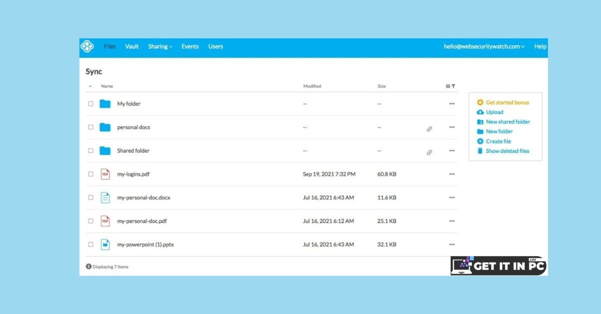The image size is (601, 314).
Task: Open the Users tab
Action: tap(215, 46)
